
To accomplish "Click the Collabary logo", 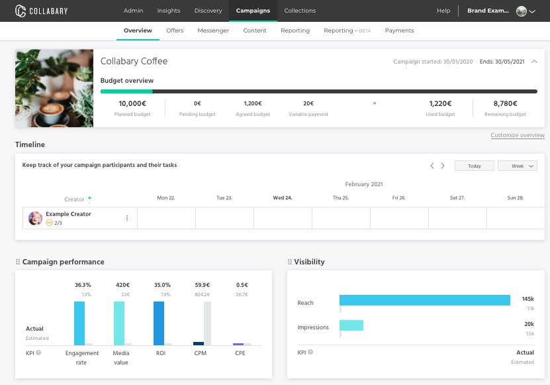I will coord(42,11).
